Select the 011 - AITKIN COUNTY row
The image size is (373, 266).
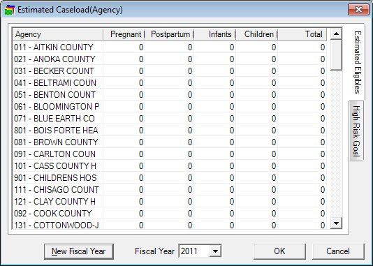point(169,47)
